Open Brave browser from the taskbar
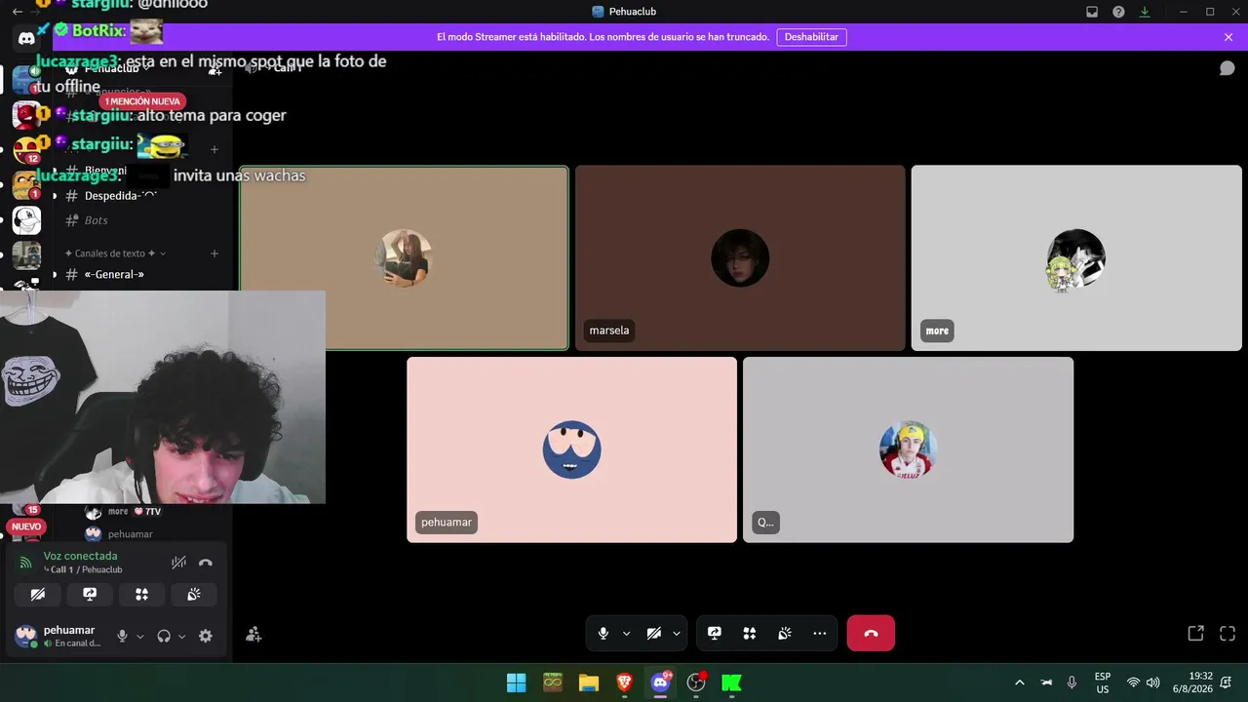 pyautogui.click(x=625, y=682)
